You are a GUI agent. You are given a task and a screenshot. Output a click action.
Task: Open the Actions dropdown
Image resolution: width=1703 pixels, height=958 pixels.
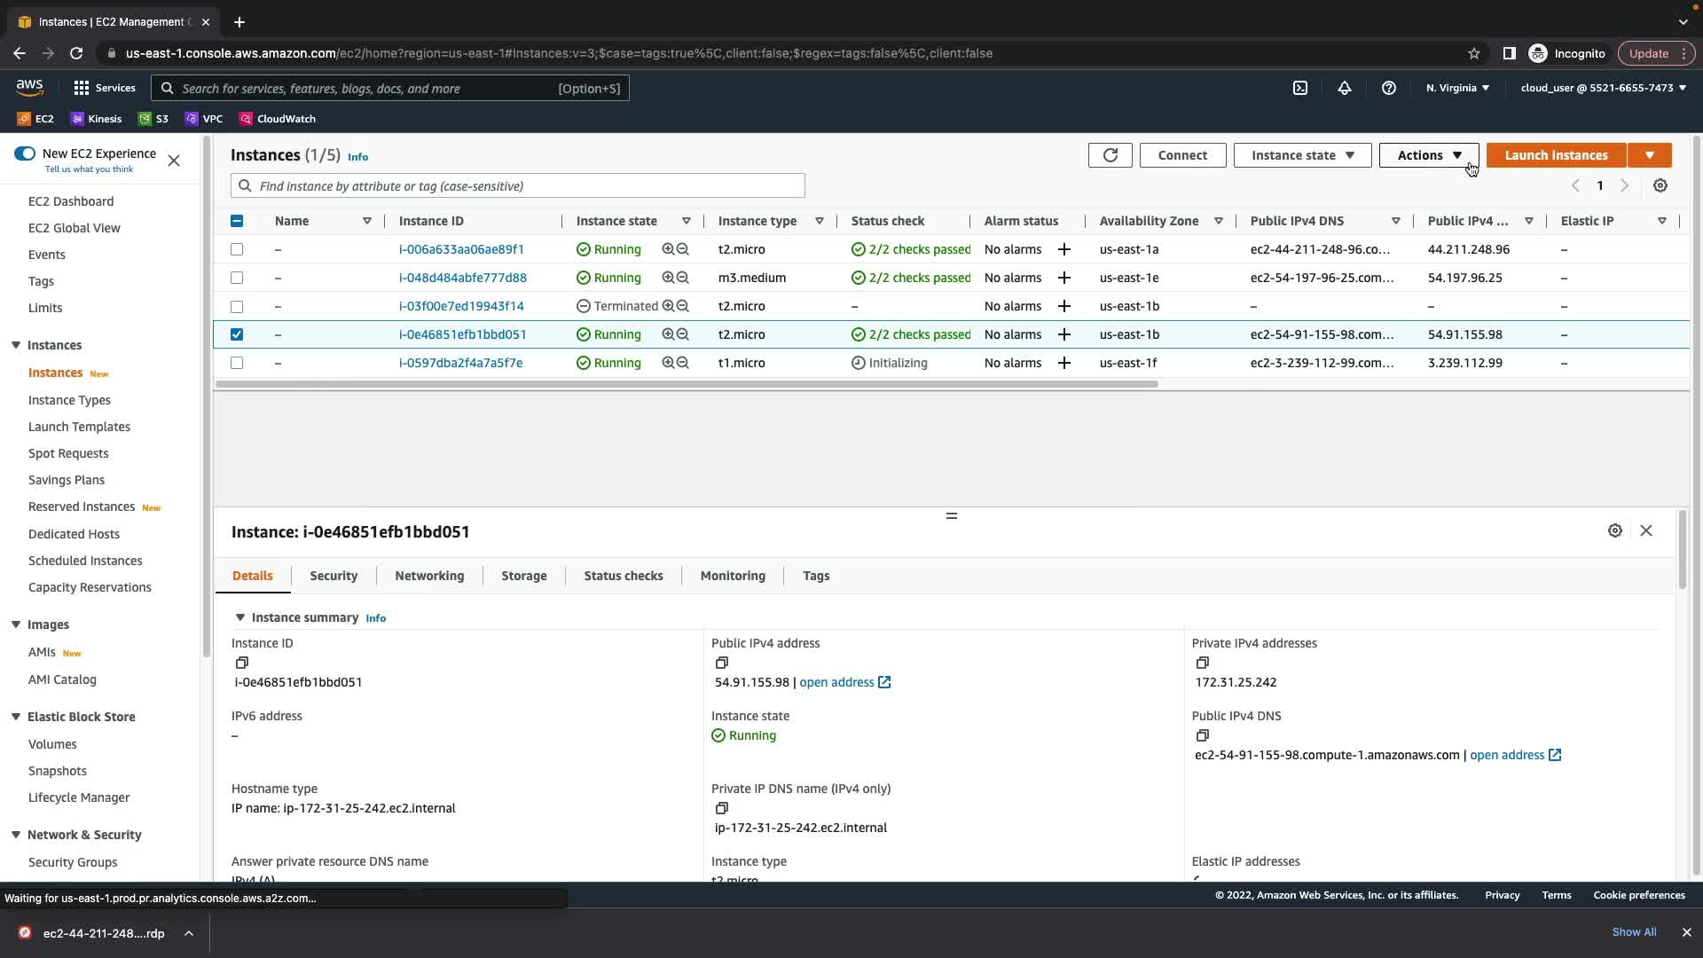click(x=1428, y=155)
